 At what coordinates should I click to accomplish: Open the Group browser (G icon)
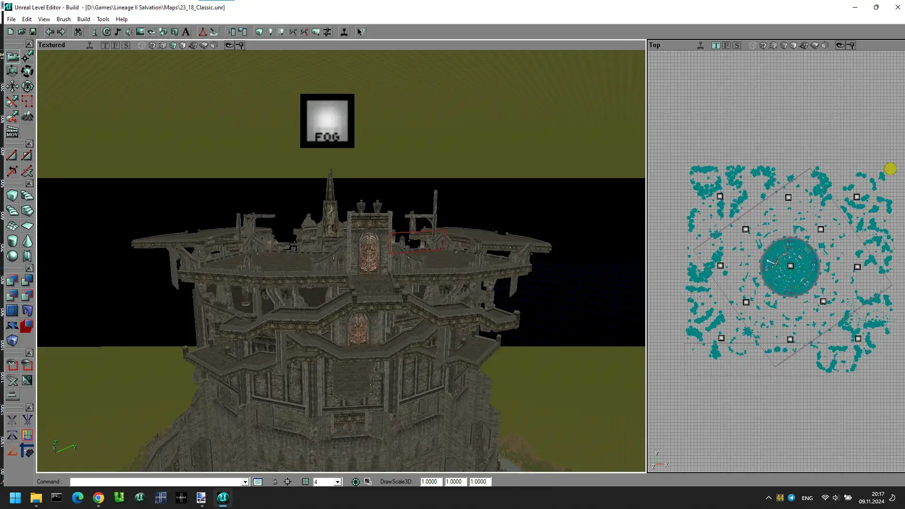point(107,32)
